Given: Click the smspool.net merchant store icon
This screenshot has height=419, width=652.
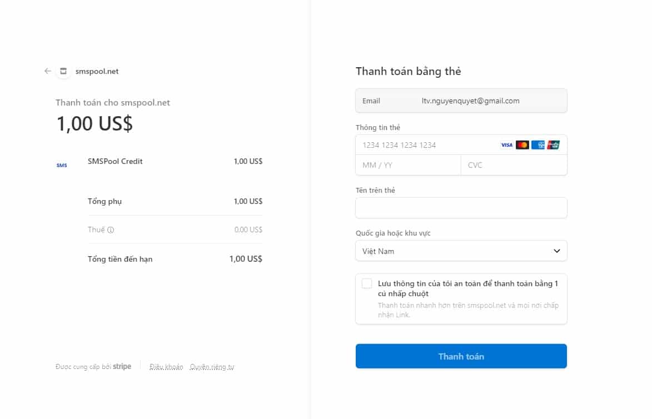Looking at the screenshot, I should click(x=63, y=71).
